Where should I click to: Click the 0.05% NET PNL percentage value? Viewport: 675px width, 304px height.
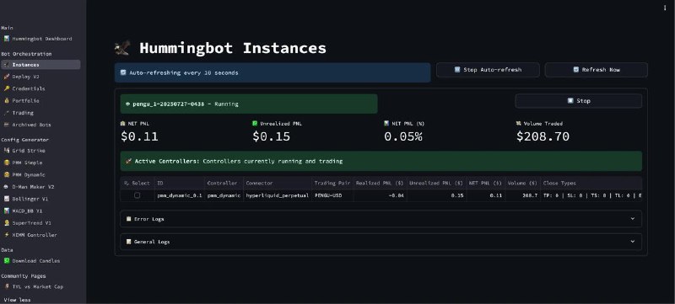tap(403, 136)
